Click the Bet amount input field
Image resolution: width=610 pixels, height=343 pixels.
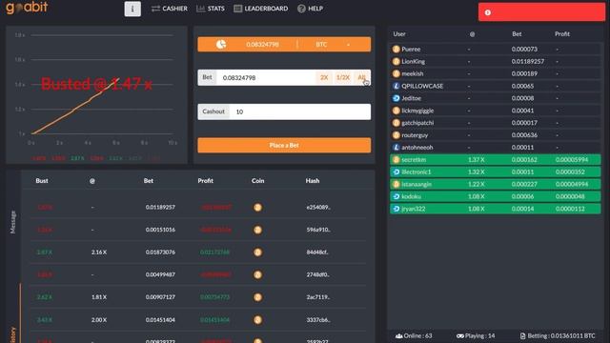coord(266,78)
